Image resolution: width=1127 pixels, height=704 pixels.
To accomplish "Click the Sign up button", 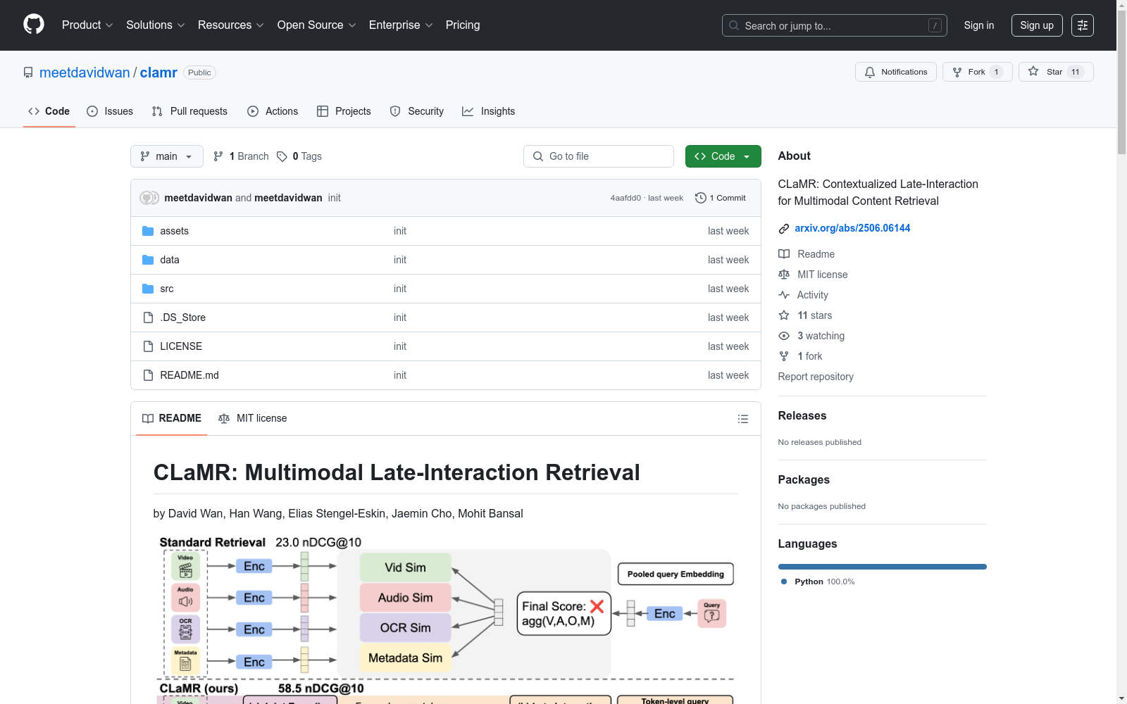I will [1037, 25].
